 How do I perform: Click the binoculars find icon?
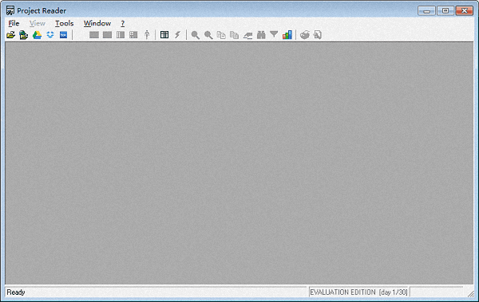coord(261,35)
